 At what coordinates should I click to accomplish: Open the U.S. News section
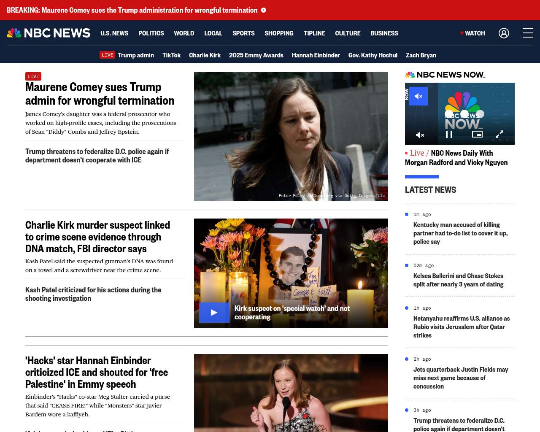114,33
